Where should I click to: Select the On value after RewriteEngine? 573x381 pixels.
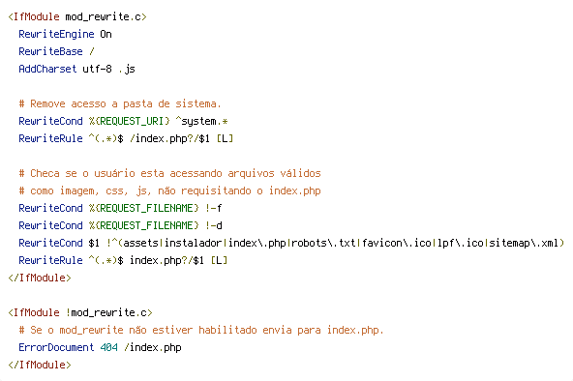click(x=106, y=34)
